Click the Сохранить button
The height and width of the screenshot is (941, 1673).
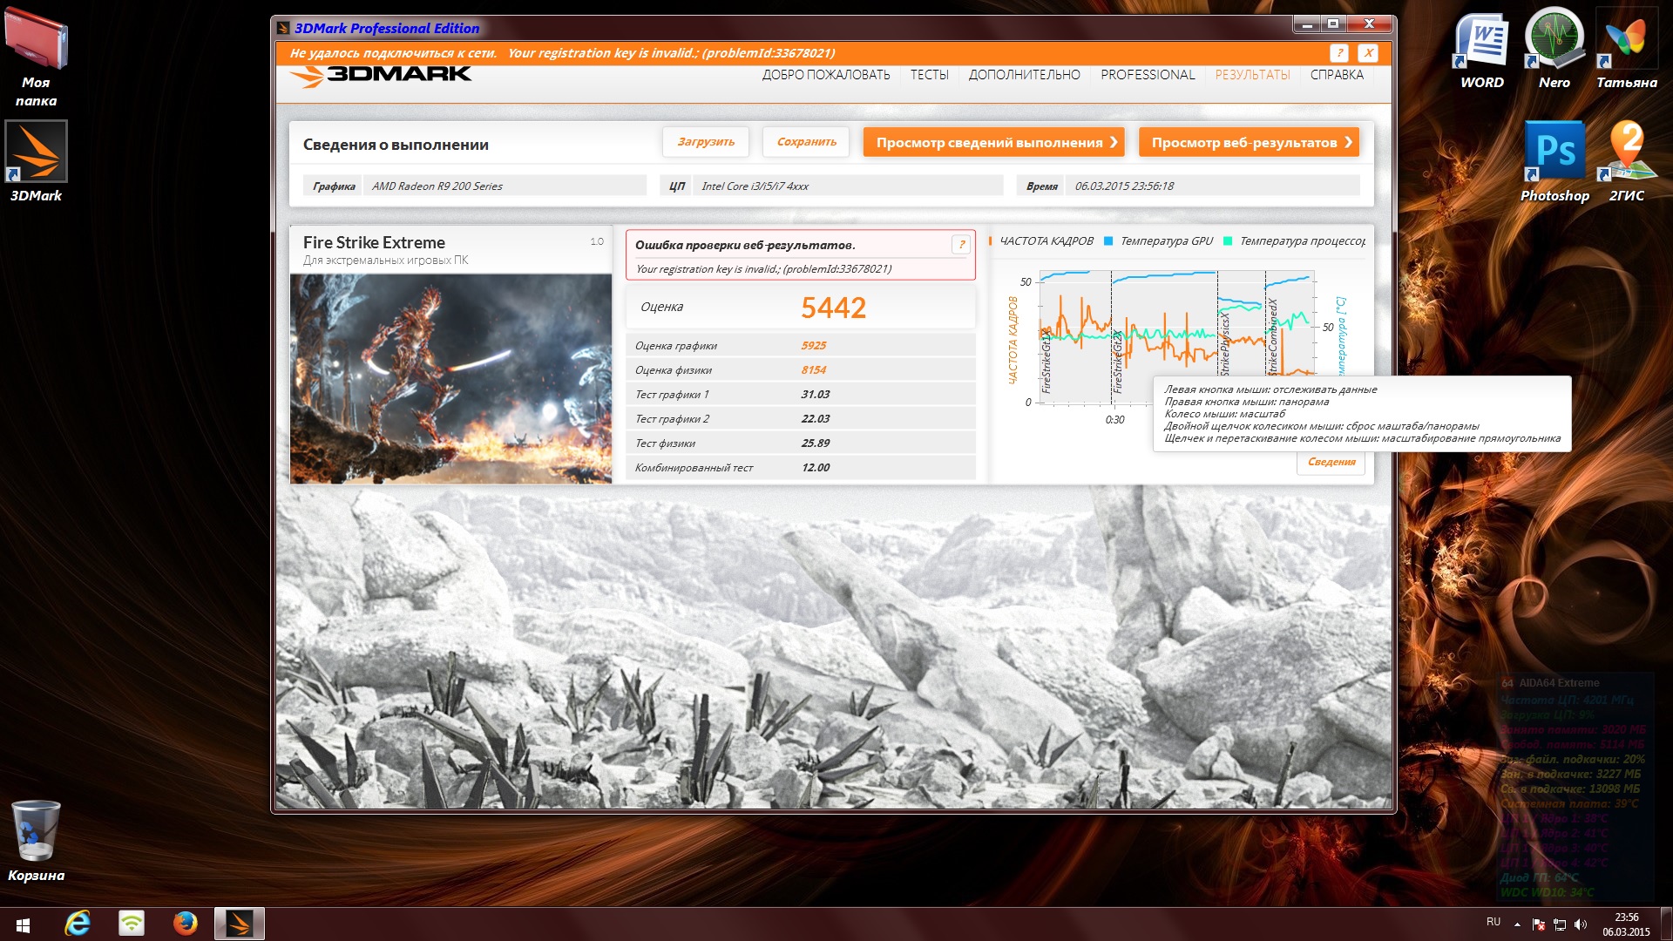click(806, 142)
